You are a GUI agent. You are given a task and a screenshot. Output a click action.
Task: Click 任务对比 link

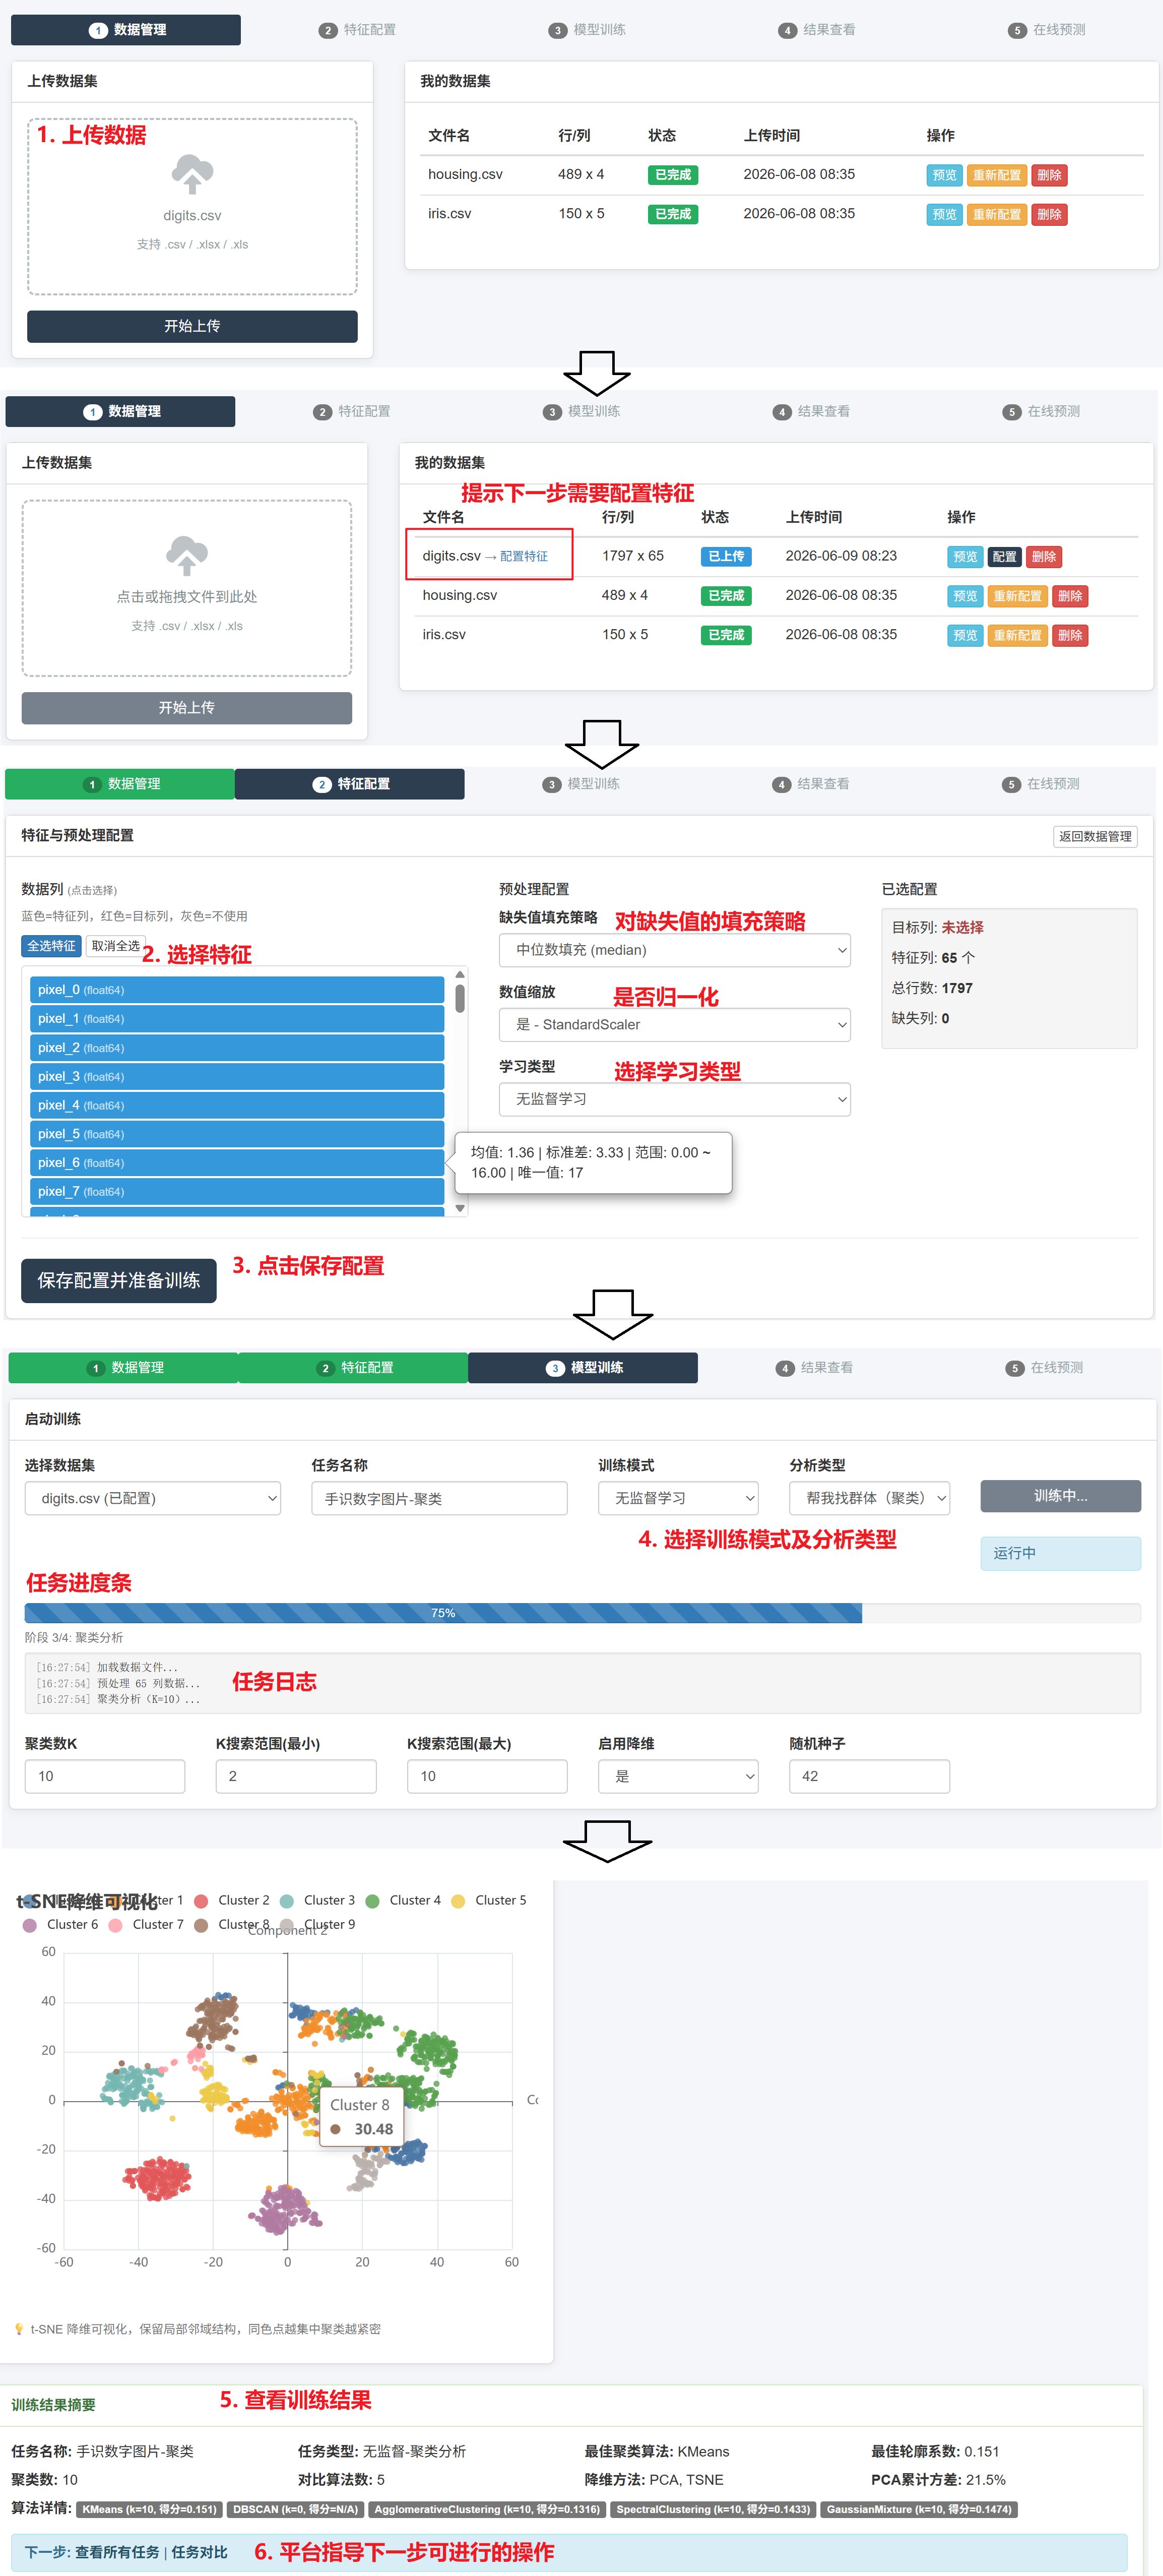click(x=199, y=2552)
